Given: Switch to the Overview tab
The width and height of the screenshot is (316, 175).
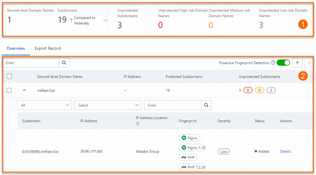Looking at the screenshot, I should [16, 48].
